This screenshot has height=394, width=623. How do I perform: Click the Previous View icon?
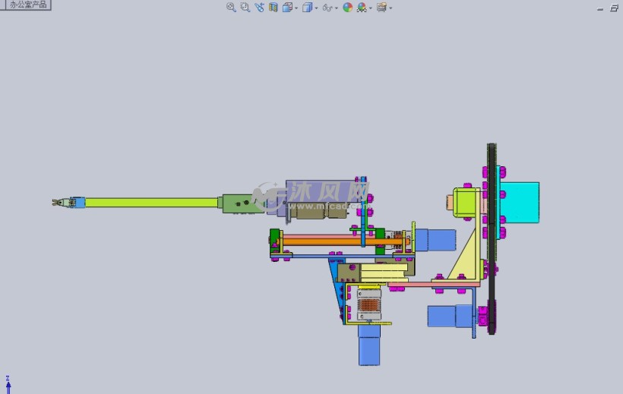(x=259, y=8)
